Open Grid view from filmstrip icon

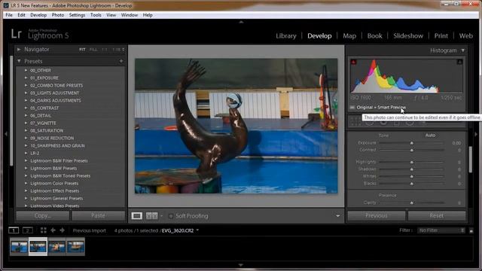click(x=44, y=230)
